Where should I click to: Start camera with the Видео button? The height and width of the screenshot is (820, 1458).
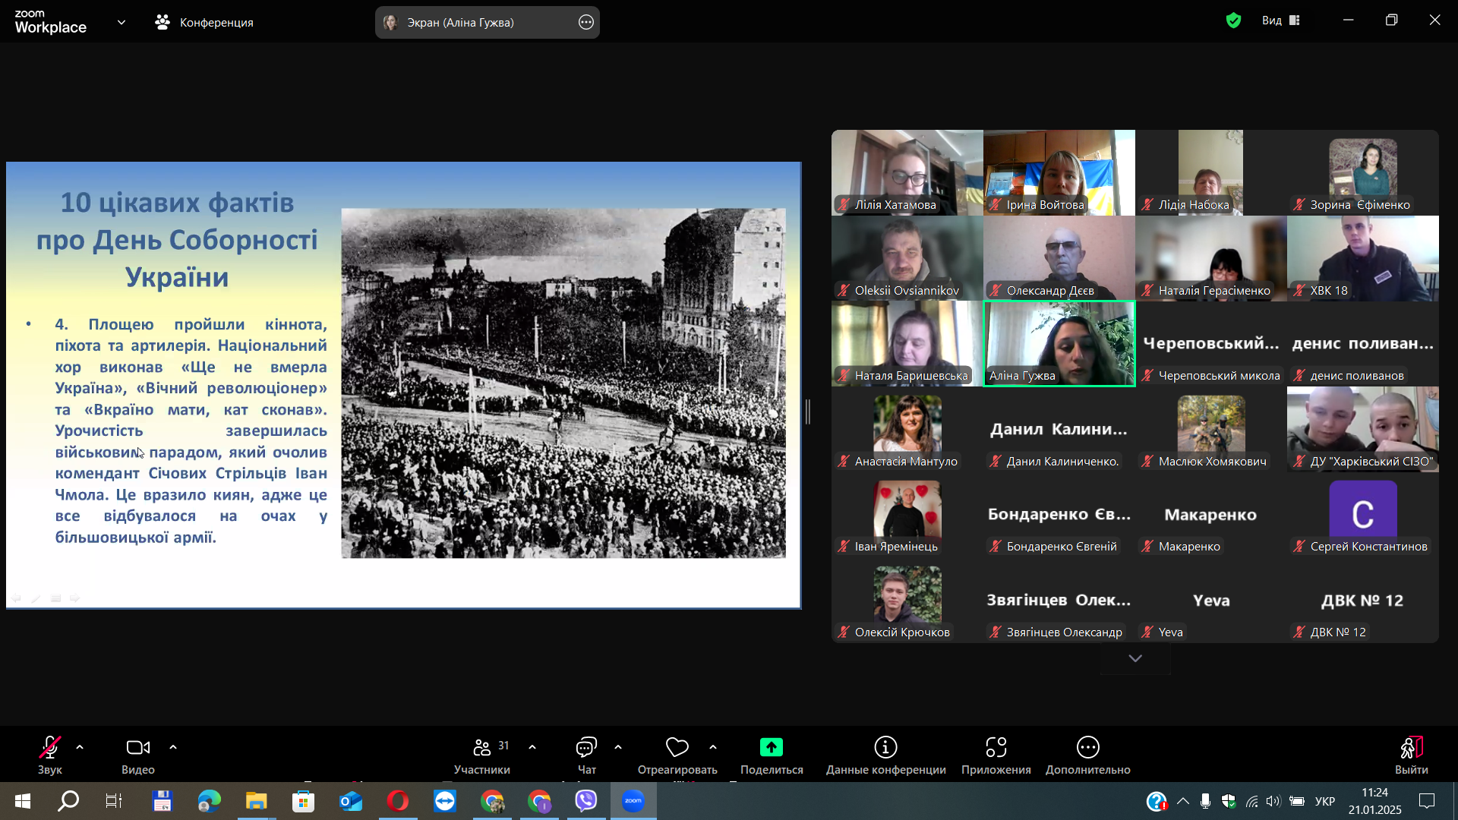138,755
